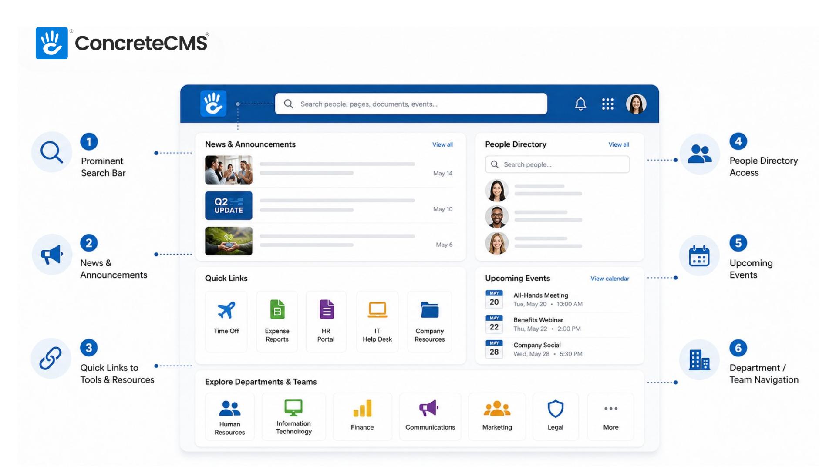The image size is (836, 470).
Task: View all News & Announcements
Action: click(442, 144)
